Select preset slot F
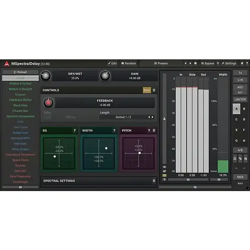The width and height of the screenshot is (250, 250). [244, 130]
